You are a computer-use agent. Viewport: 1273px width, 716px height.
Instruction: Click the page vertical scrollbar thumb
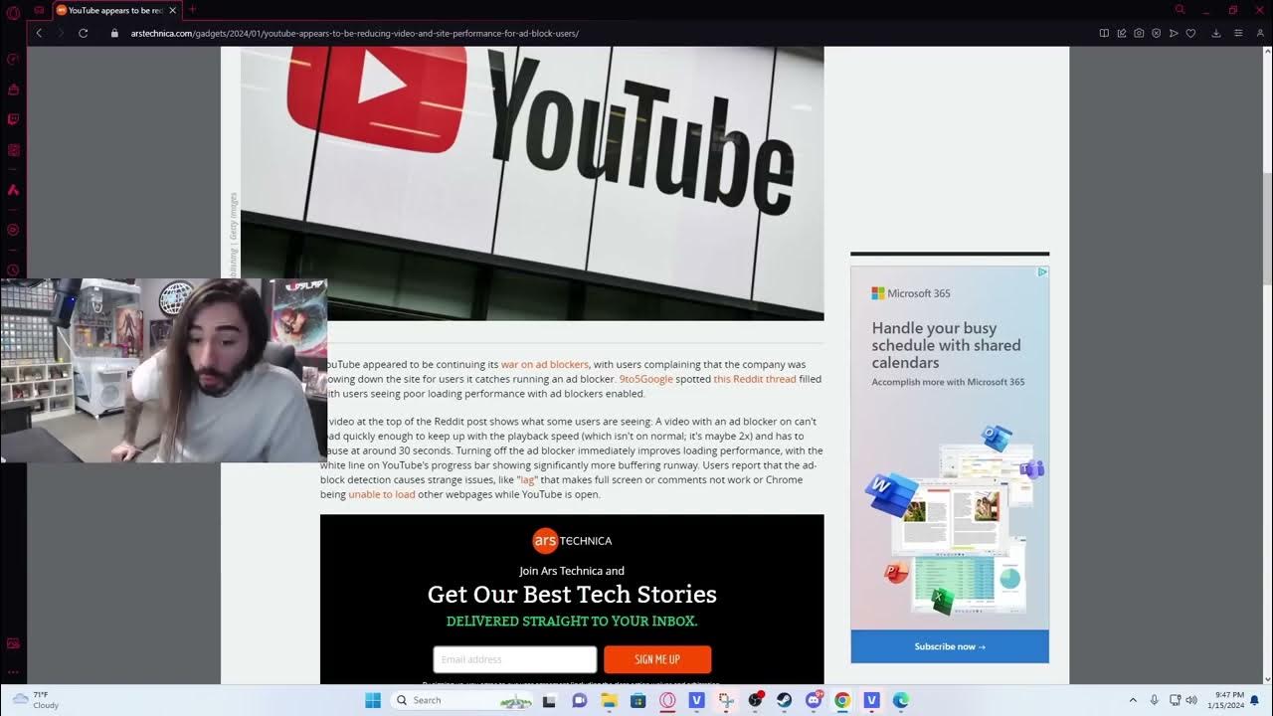pos(1267,230)
